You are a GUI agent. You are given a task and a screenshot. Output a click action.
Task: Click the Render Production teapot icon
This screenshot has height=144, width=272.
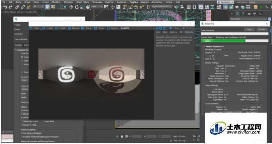pyautogui.click(x=237, y=7)
